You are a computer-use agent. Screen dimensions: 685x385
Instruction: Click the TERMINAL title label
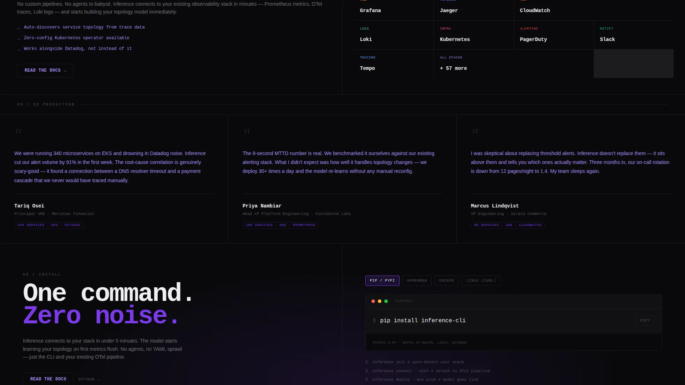pos(404,301)
